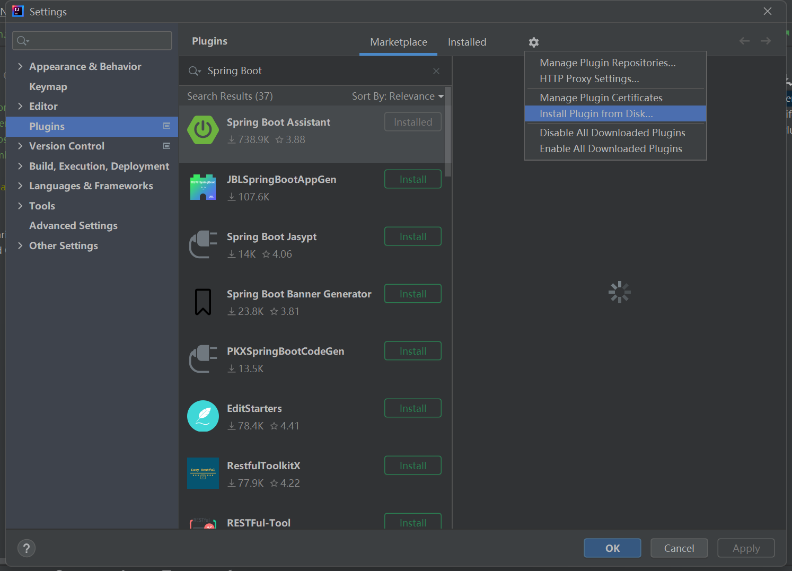Click the Installed button for Spring Boot Assistant
This screenshot has height=571, width=792.
tap(413, 122)
